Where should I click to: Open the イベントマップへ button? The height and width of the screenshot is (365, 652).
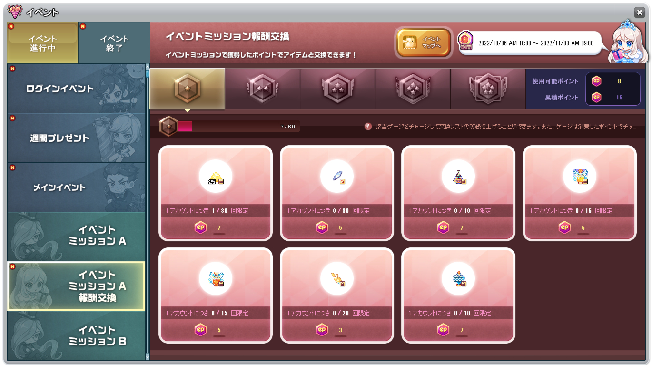(x=424, y=42)
